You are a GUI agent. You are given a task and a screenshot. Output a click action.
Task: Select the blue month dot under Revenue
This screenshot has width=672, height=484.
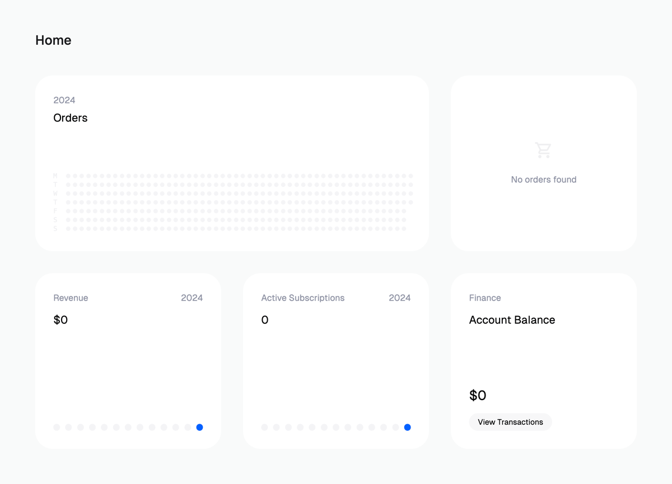199,427
